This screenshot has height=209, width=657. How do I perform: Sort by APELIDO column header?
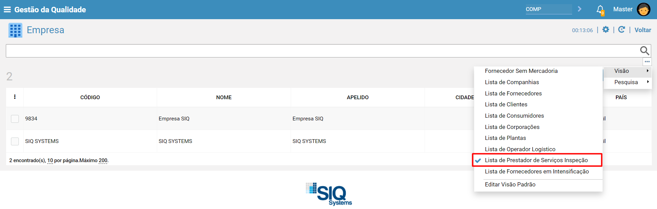pos(358,97)
